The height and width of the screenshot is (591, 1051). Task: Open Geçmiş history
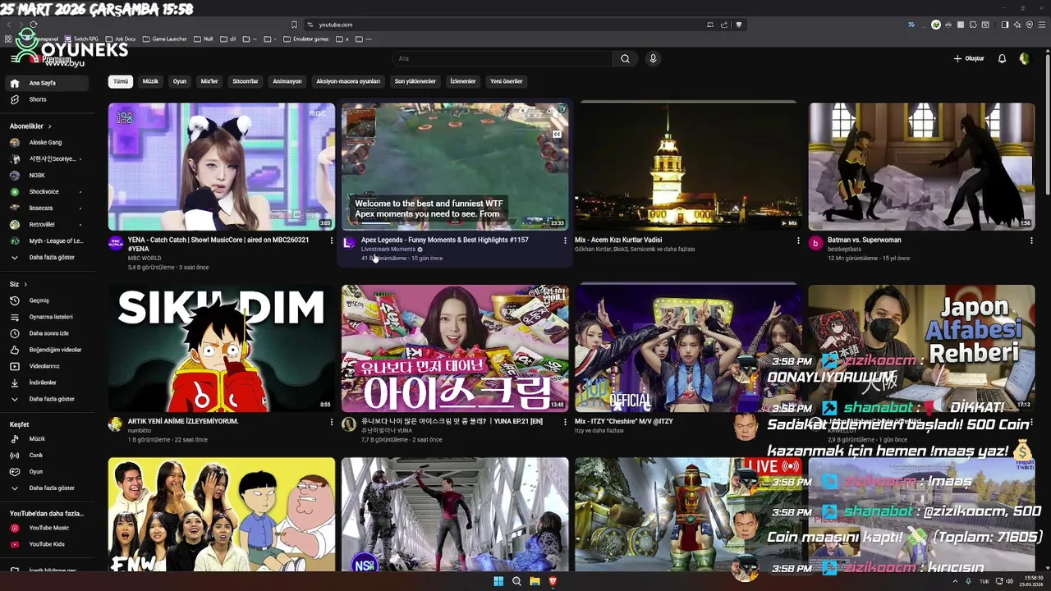point(47,300)
